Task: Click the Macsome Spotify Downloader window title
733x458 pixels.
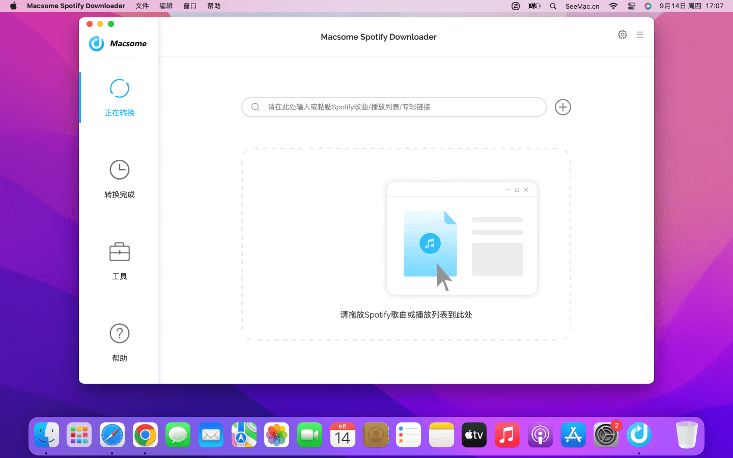Action: point(379,37)
